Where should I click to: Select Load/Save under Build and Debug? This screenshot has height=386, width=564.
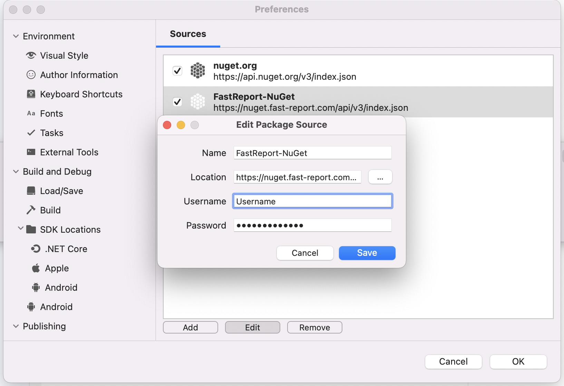click(x=62, y=191)
